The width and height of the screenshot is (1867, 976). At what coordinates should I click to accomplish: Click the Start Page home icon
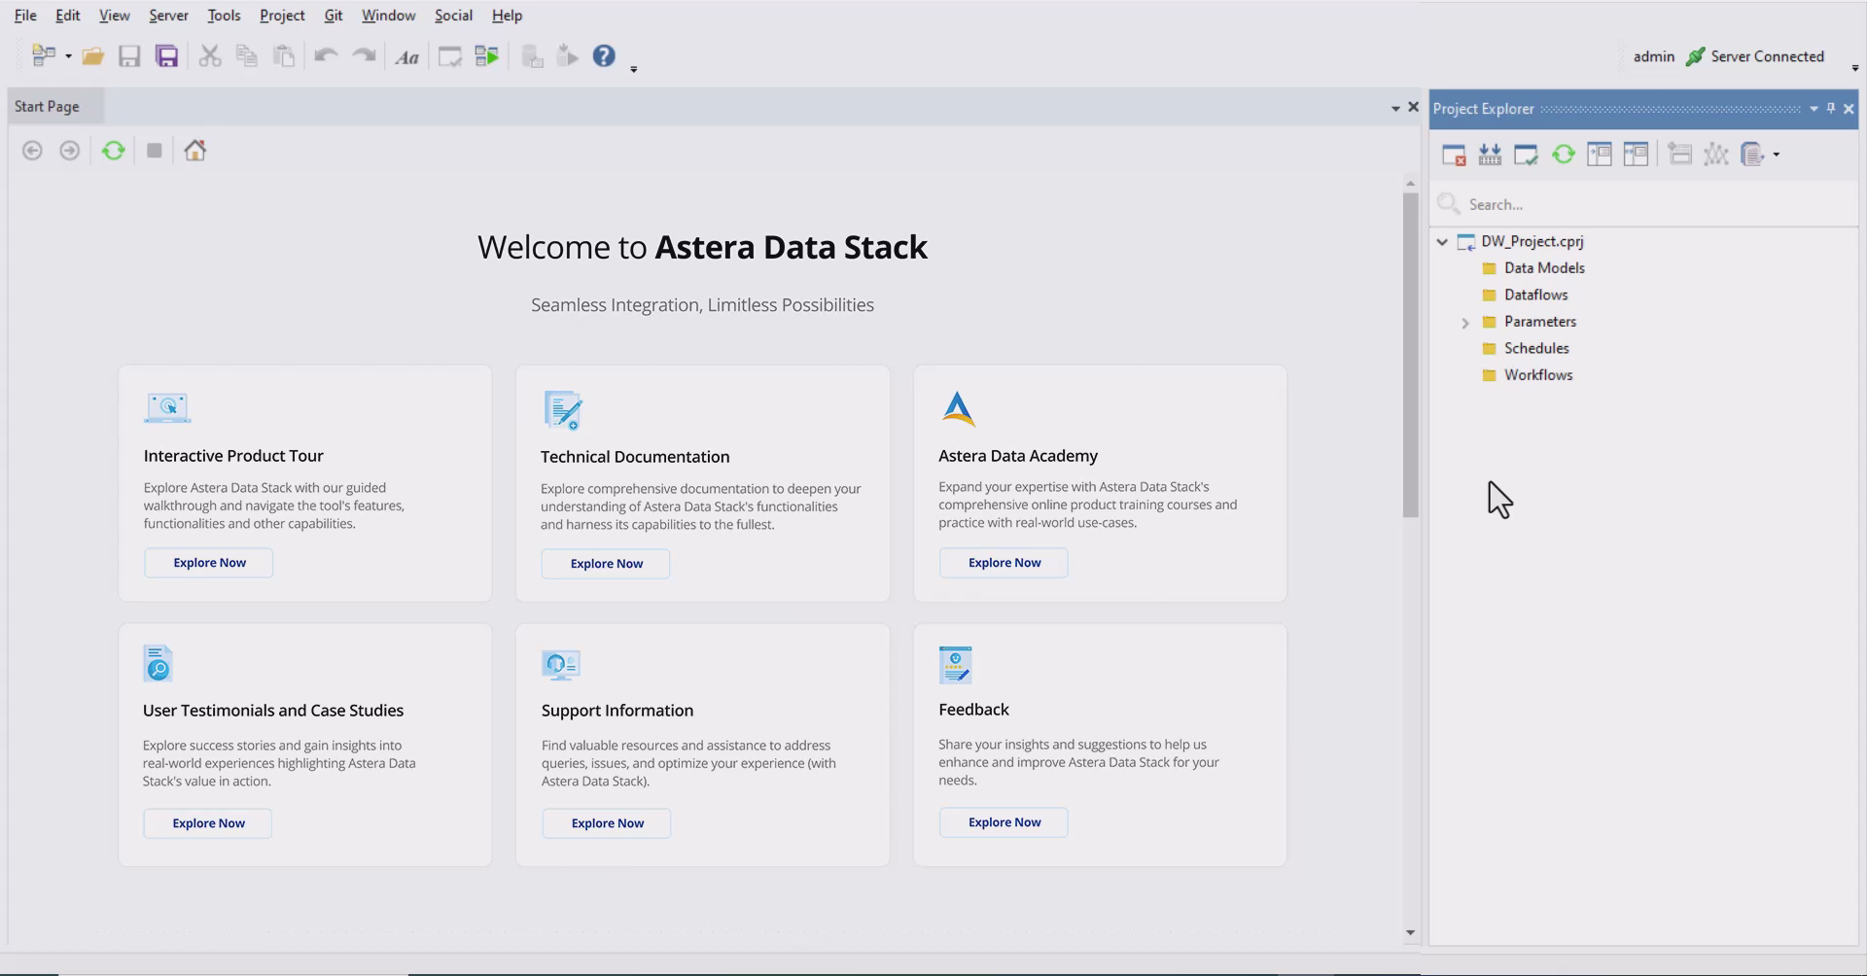[x=195, y=151]
